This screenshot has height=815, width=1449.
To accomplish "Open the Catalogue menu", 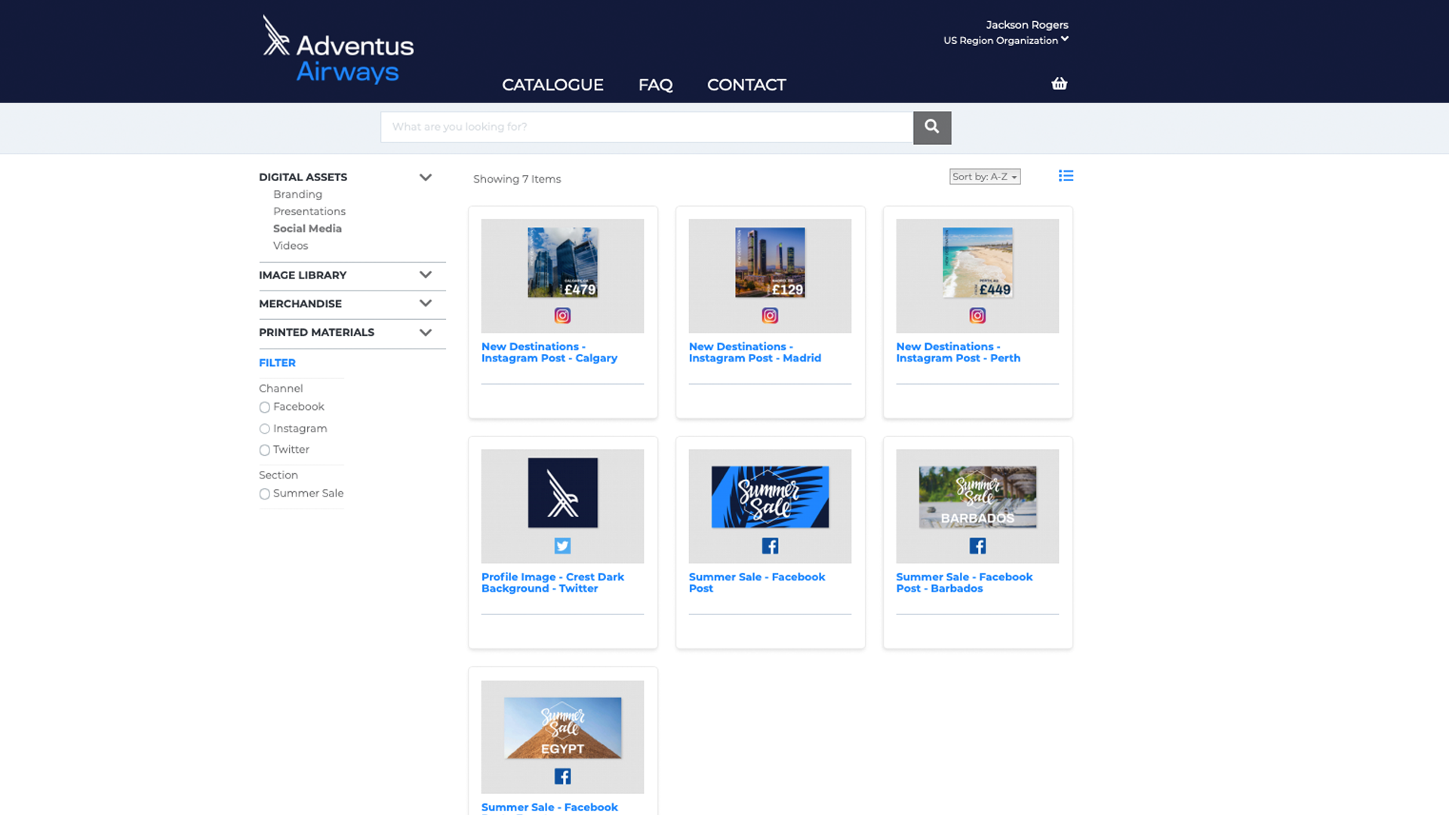I will pyautogui.click(x=552, y=85).
